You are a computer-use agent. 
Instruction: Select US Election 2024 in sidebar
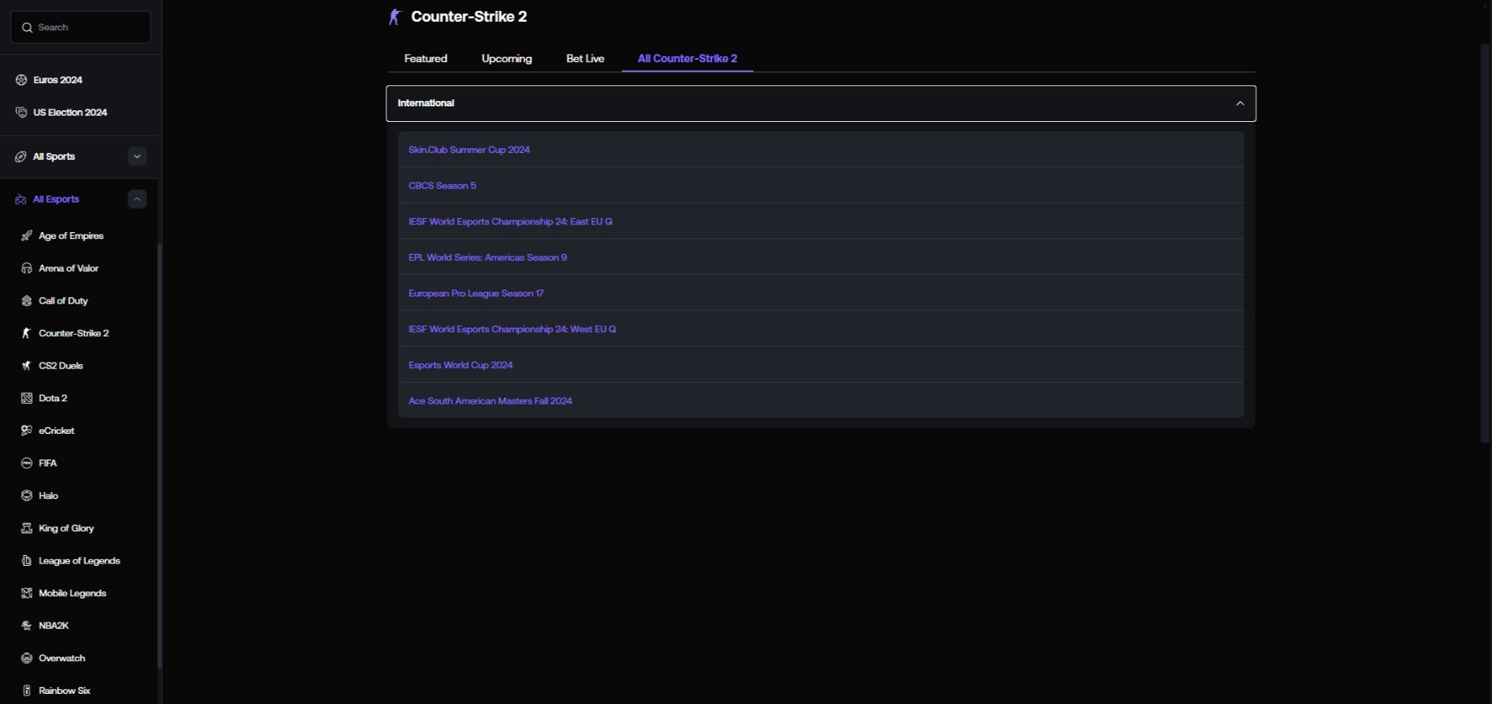point(70,113)
